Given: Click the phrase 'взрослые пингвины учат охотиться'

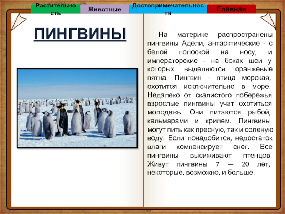Looking at the screenshot, I should pos(209,103).
